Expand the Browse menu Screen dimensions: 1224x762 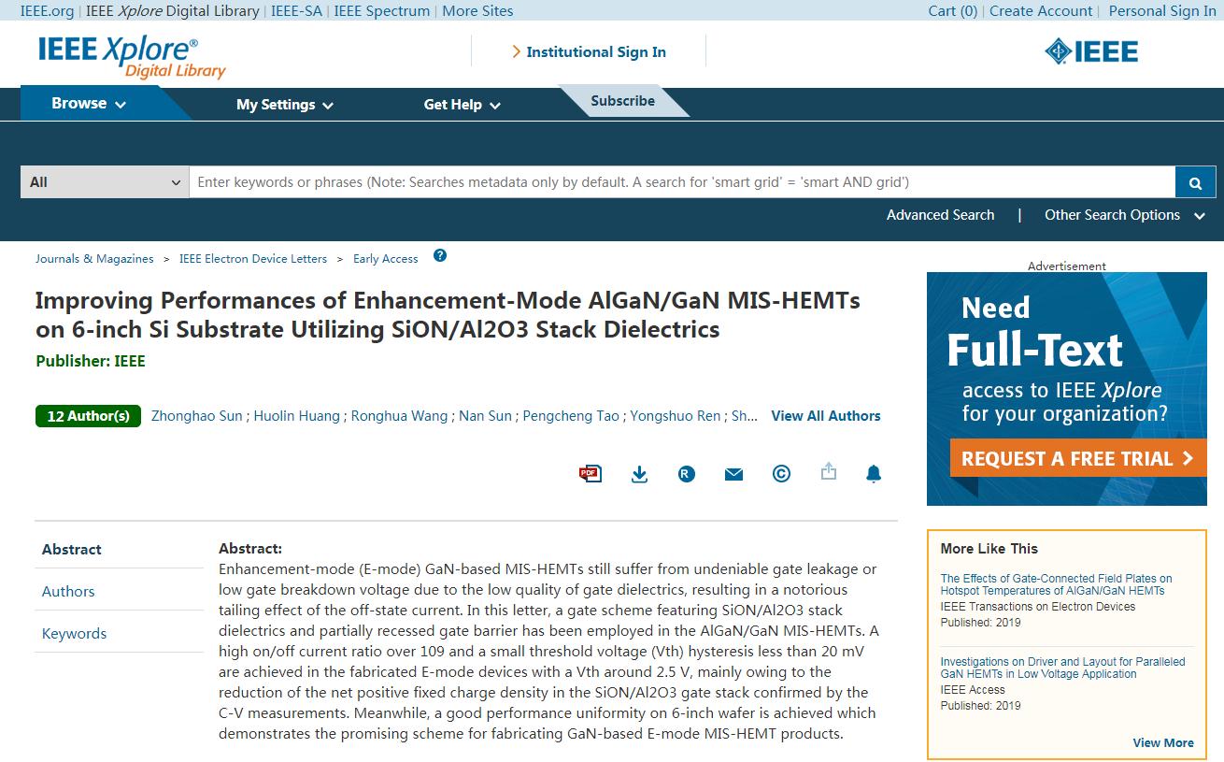coord(89,104)
